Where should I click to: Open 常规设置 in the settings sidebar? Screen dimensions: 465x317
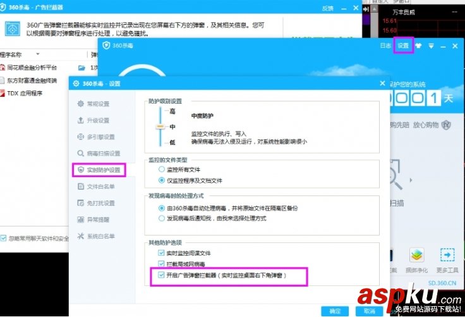(x=98, y=104)
